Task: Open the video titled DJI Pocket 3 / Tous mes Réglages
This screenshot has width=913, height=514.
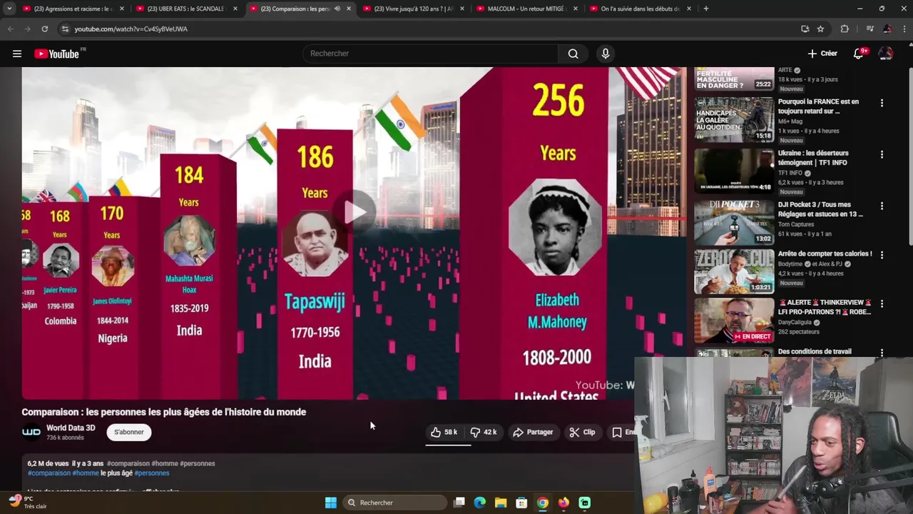Action: coord(820,209)
